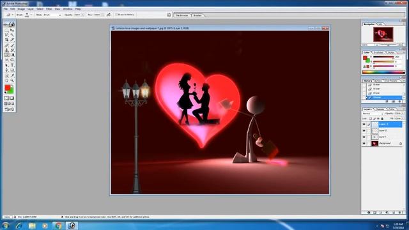Select the Zoom tool in toolbox

12,80
